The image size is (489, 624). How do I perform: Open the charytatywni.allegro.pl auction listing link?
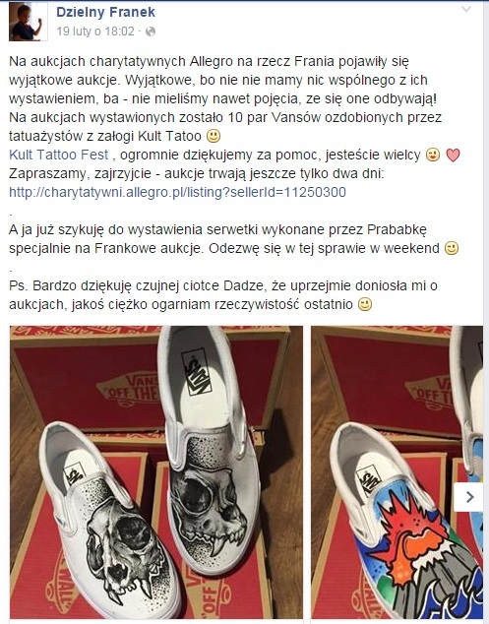tap(177, 192)
